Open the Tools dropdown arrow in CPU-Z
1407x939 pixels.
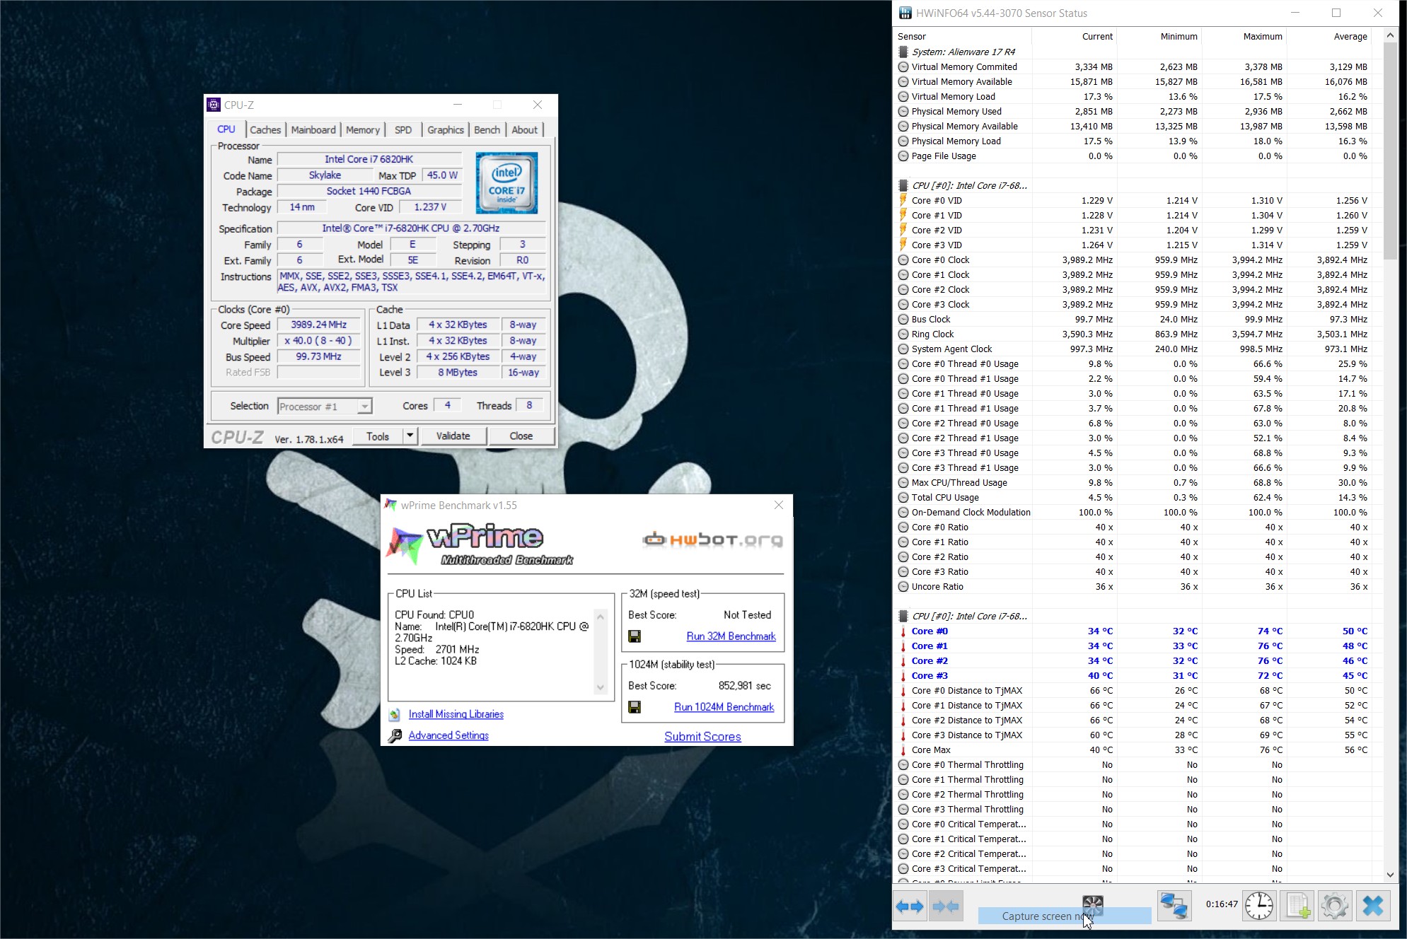410,436
